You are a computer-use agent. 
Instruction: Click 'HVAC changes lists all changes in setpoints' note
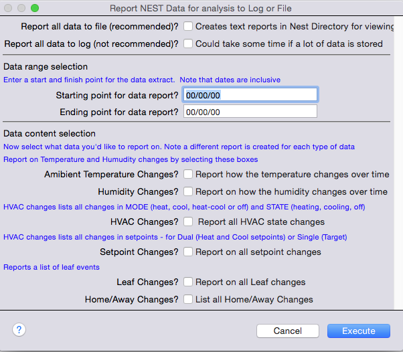click(x=175, y=237)
